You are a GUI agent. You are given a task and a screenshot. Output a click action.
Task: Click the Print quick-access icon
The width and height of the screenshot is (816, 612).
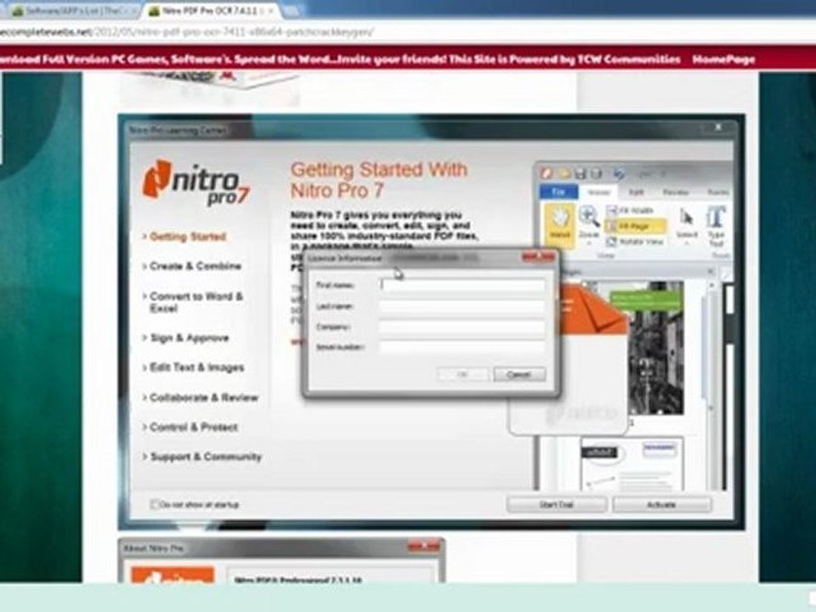coord(597,173)
